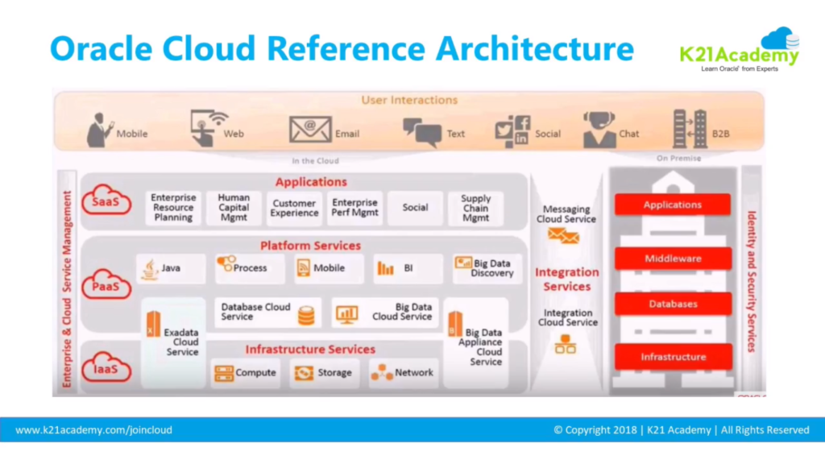Click the Java coffee cup icon

149,269
